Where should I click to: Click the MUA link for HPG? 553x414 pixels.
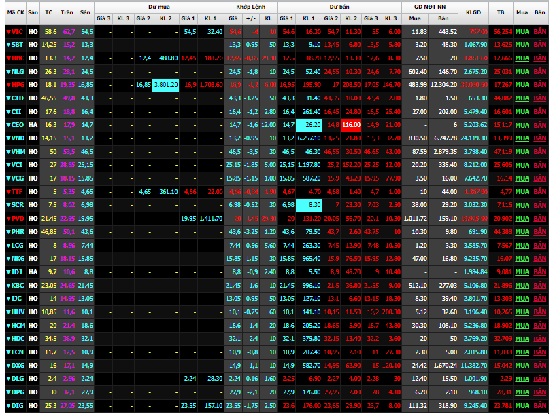tap(522, 85)
